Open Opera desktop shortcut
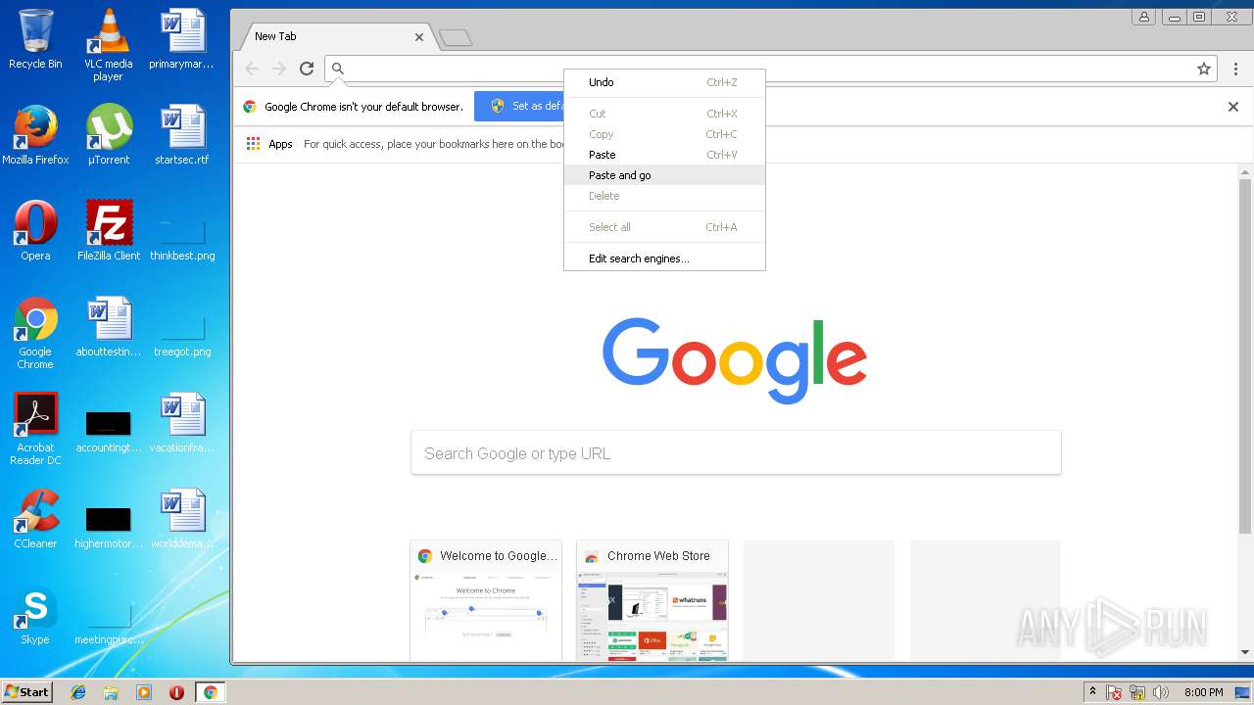This screenshot has height=705, width=1254. tap(35, 230)
